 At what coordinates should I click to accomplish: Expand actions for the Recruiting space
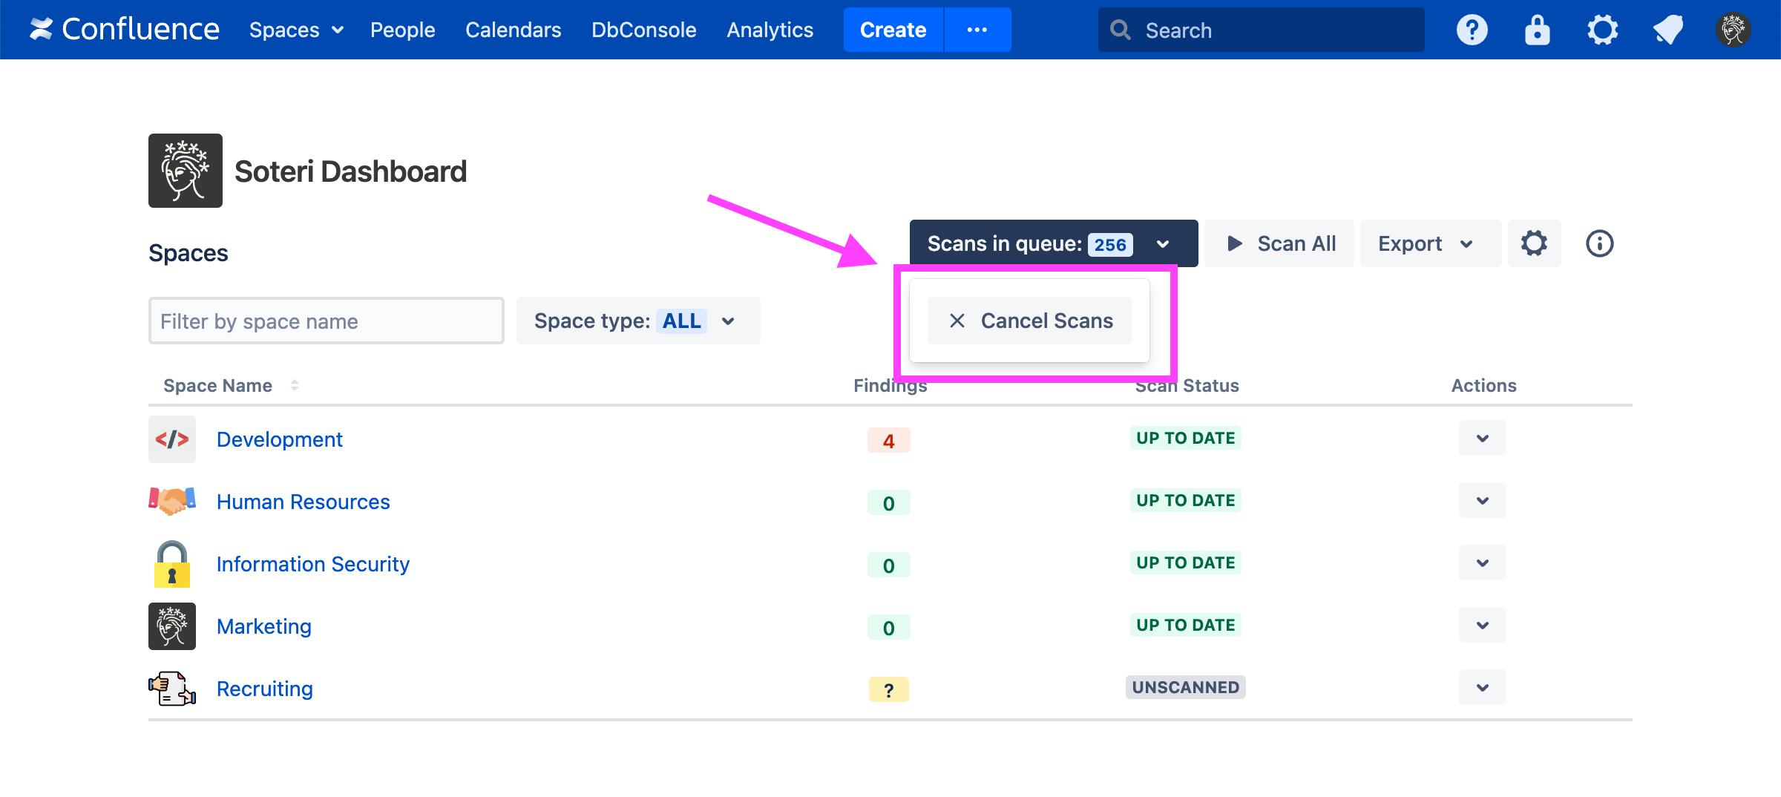tap(1482, 688)
